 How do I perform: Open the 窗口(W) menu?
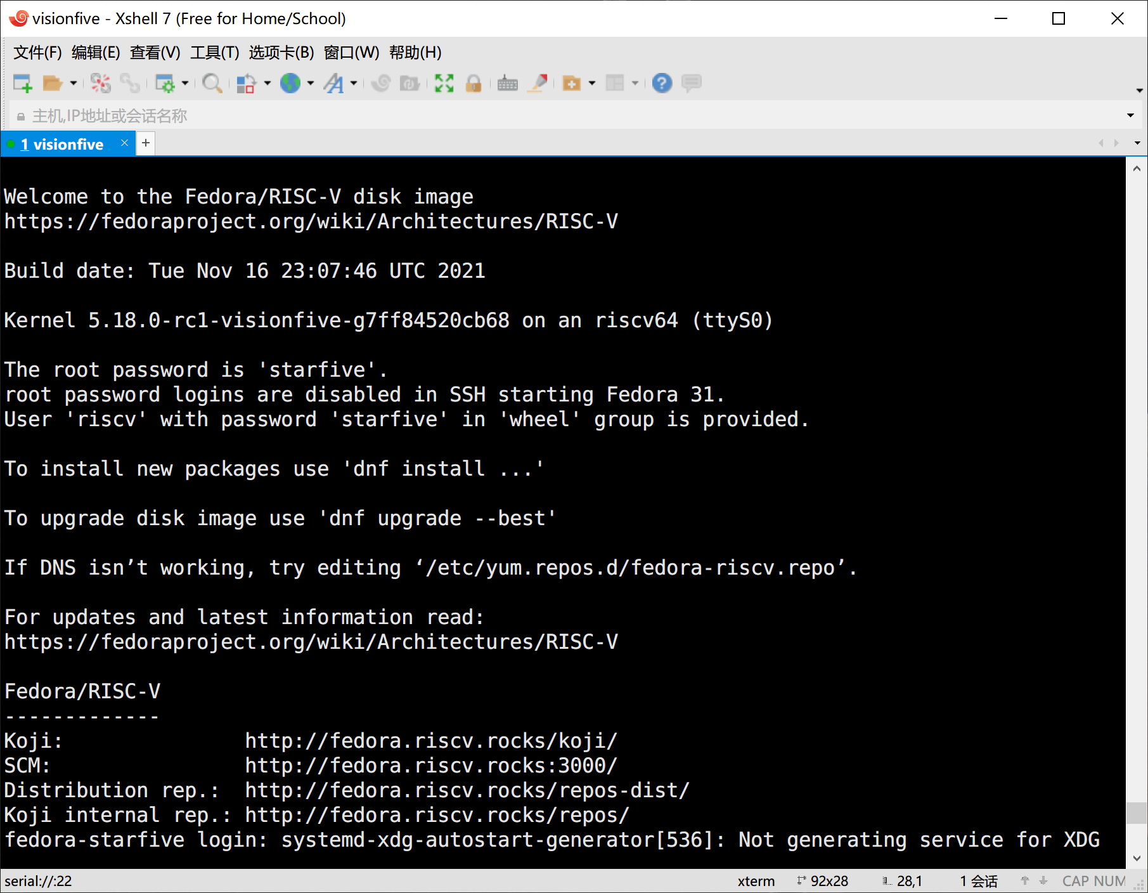[x=351, y=53]
